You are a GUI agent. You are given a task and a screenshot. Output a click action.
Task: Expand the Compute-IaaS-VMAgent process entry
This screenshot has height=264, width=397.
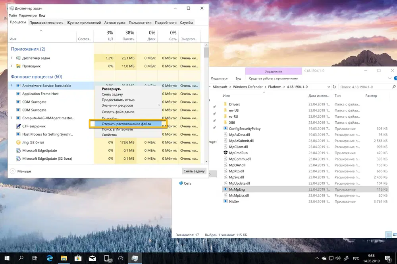pyautogui.click(x=11, y=118)
